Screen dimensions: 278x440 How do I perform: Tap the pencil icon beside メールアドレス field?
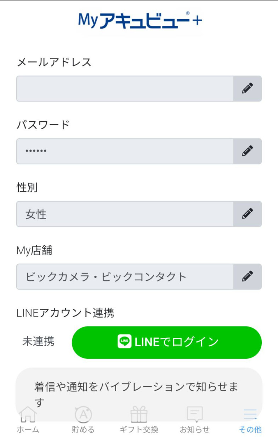click(247, 88)
